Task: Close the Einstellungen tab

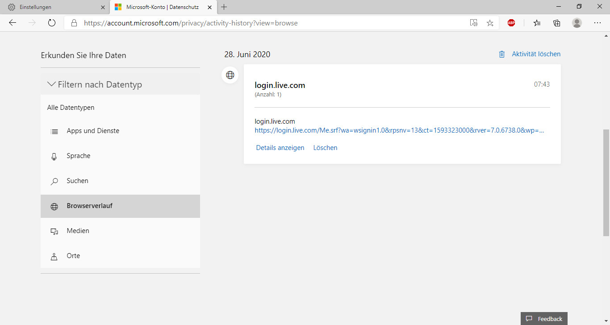Action: (x=103, y=7)
